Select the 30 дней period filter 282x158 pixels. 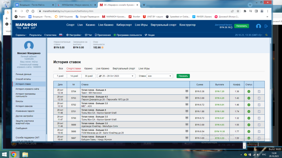89,76
